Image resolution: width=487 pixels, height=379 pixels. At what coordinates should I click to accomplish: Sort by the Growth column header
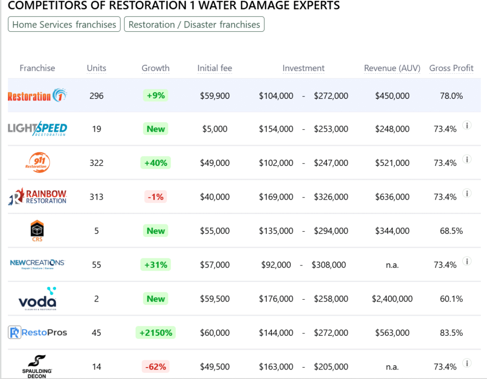coord(156,68)
